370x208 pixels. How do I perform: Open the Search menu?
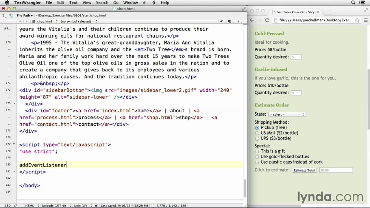[x=102, y=3]
